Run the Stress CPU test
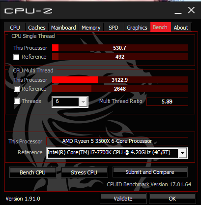 84,172
